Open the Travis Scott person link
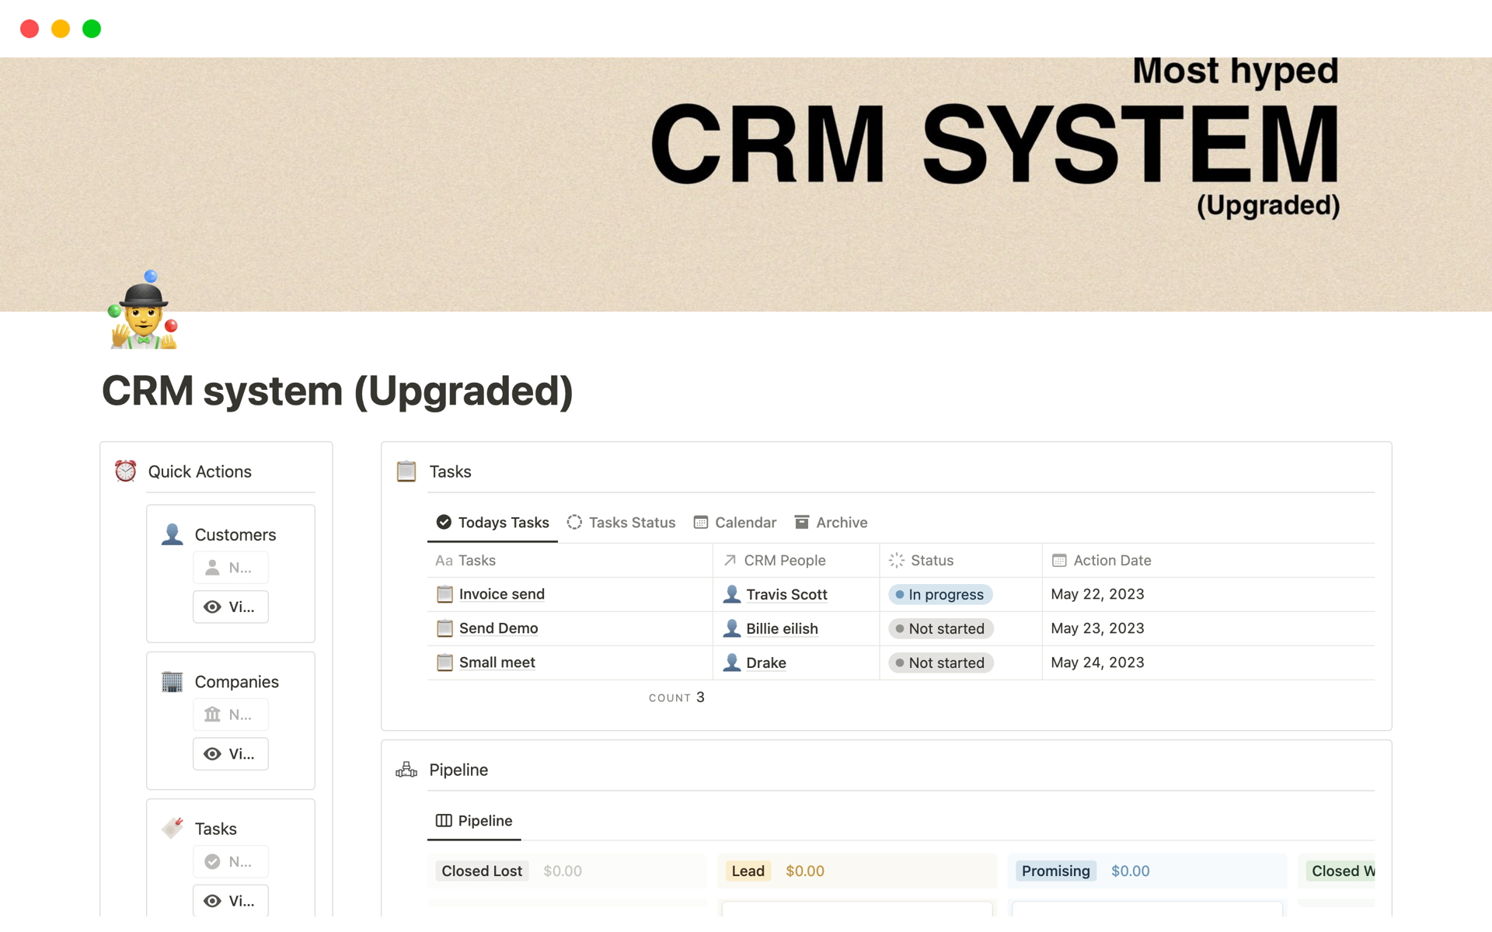 (786, 594)
